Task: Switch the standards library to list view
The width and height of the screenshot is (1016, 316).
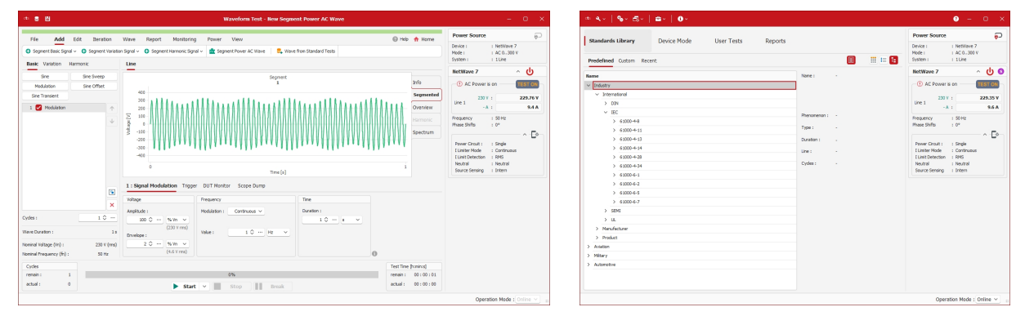Action: 883,60
